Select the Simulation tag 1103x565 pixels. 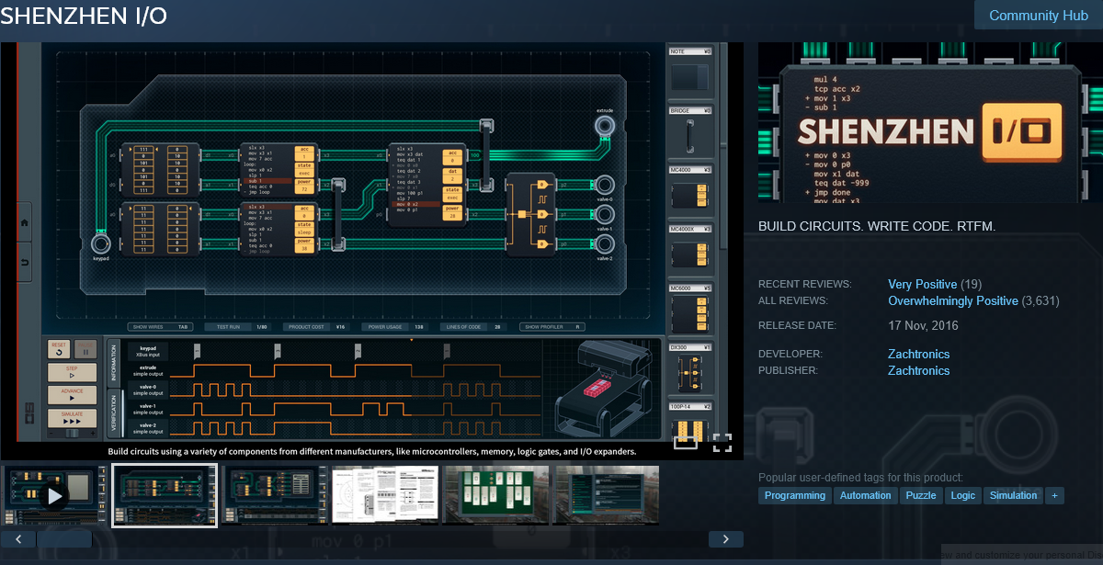point(1013,496)
